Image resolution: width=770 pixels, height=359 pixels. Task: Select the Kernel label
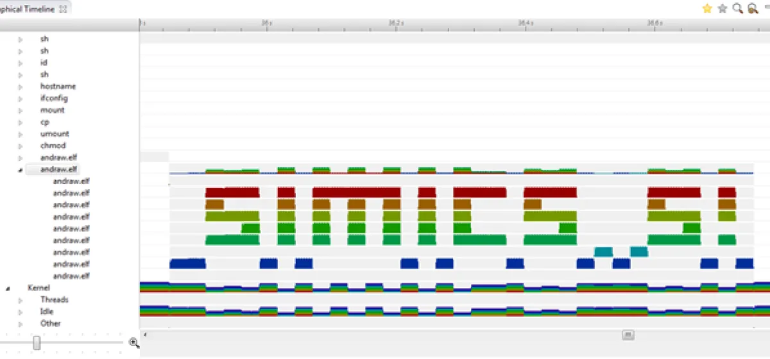(x=38, y=288)
